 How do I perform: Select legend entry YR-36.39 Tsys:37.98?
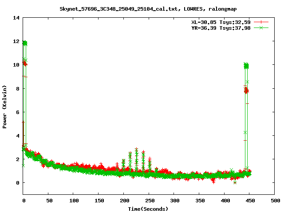pos(221,28)
